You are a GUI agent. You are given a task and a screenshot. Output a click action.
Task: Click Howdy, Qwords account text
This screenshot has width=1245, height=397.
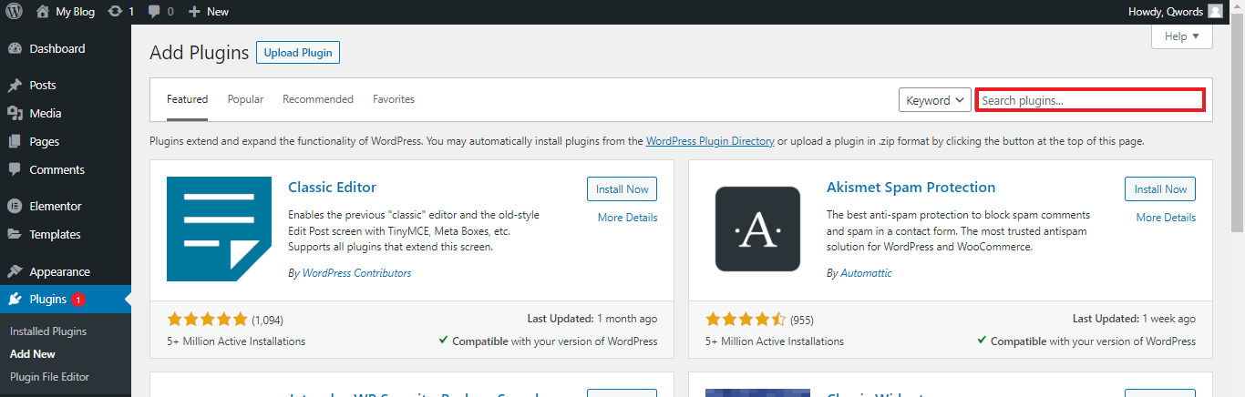1166,11
